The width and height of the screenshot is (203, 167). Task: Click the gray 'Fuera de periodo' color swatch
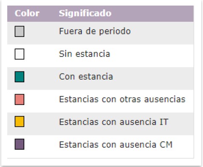[20, 31]
